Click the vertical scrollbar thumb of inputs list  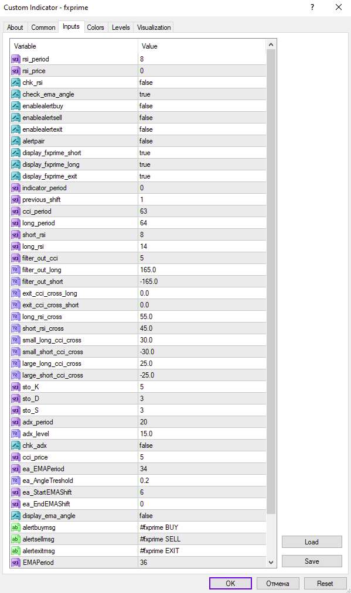[x=271, y=282]
